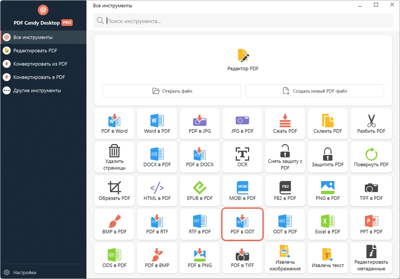Viewport: 400px width, 279px height.
Task: Open the JPG в PDF tool
Action: (242, 123)
